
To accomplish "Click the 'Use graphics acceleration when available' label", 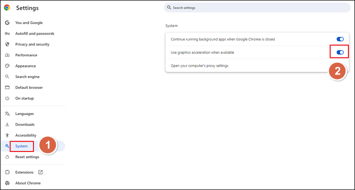I will click(x=202, y=53).
